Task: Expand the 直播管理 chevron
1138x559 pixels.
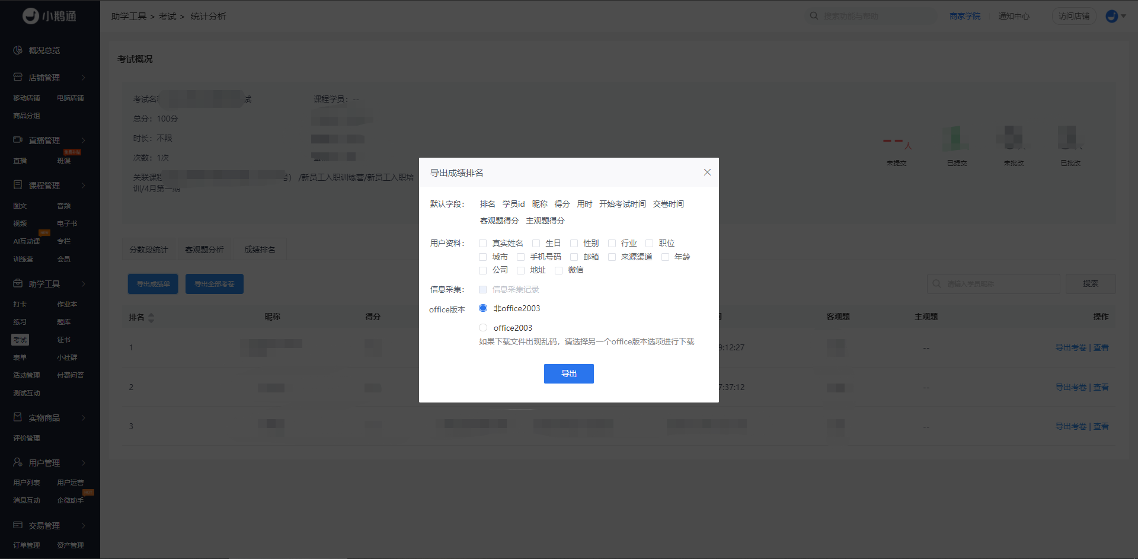Action: [x=83, y=140]
